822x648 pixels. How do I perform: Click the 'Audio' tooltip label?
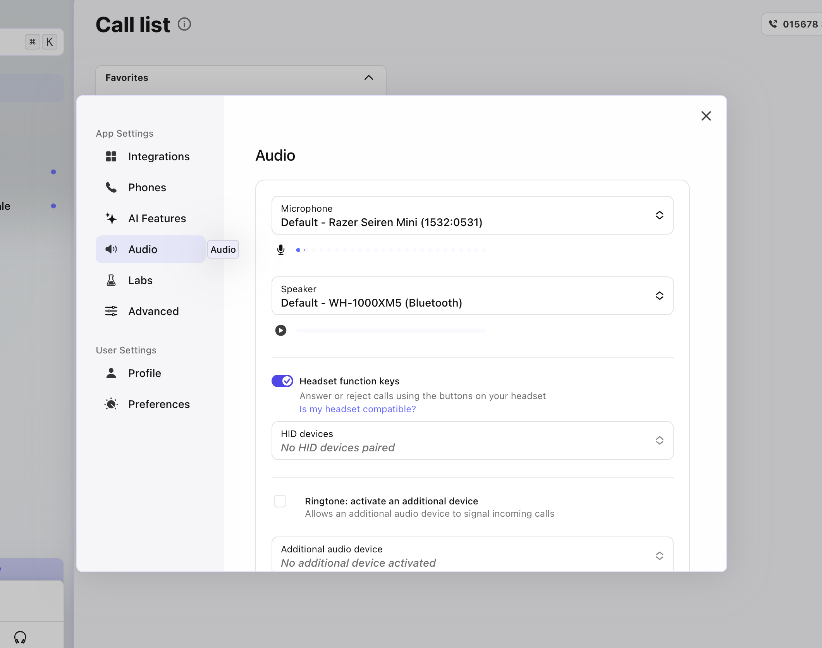[x=223, y=249]
